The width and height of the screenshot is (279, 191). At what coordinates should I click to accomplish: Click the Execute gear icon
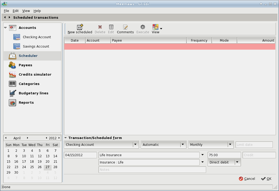click(x=143, y=27)
